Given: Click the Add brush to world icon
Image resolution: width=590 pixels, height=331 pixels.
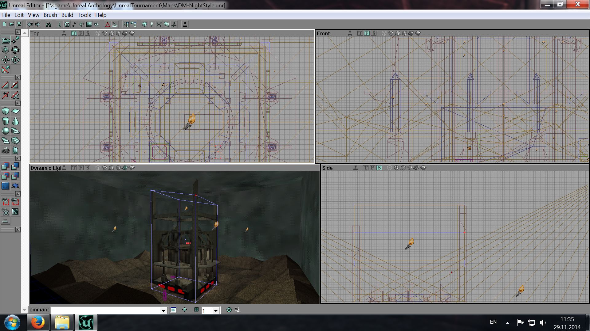Looking at the screenshot, I should (x=6, y=166).
